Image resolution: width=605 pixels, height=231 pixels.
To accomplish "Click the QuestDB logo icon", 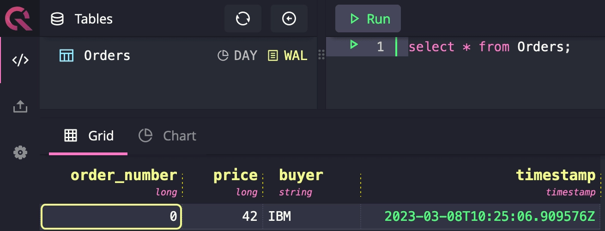I will [19, 19].
